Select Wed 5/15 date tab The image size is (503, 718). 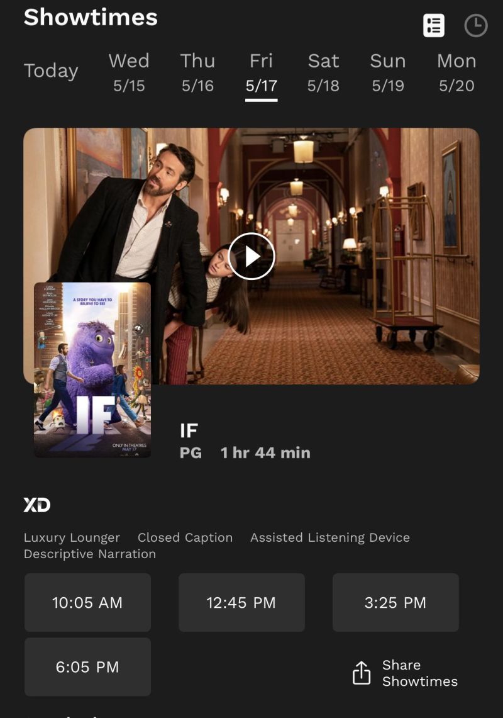pos(129,73)
